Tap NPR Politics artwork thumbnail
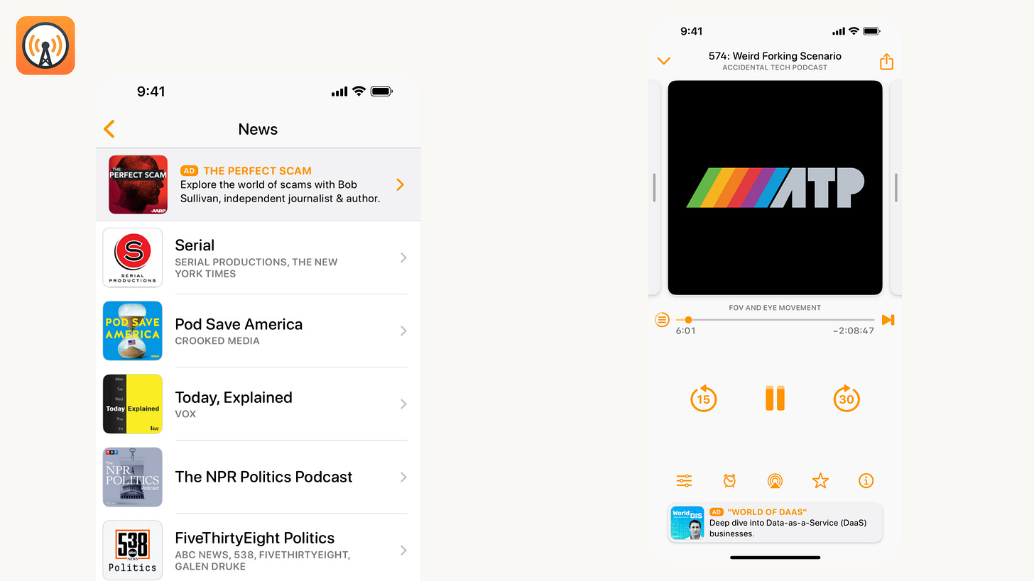This screenshot has height=581, width=1034. pyautogui.click(x=133, y=477)
